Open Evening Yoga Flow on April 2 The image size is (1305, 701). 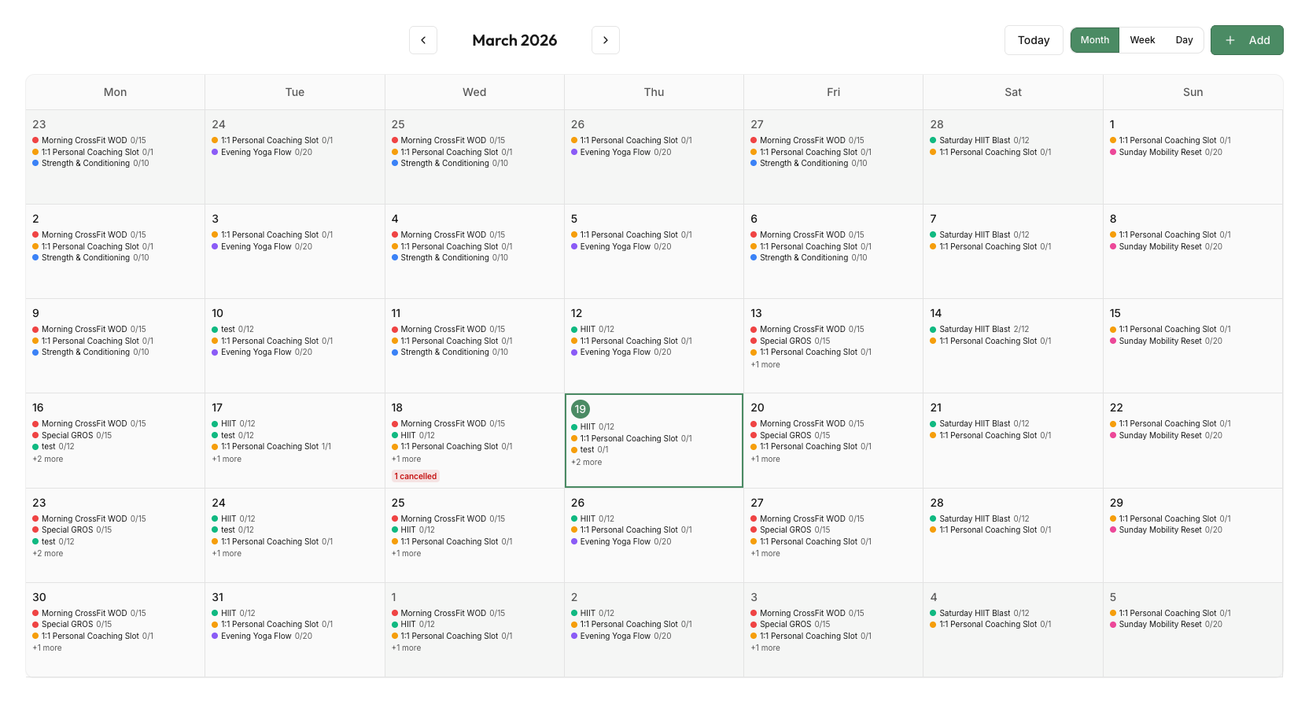coord(621,636)
